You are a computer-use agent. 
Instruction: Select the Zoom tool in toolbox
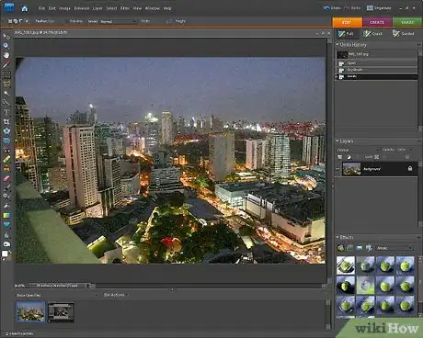point(6,46)
